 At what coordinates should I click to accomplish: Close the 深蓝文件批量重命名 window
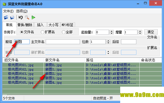point(156,3)
